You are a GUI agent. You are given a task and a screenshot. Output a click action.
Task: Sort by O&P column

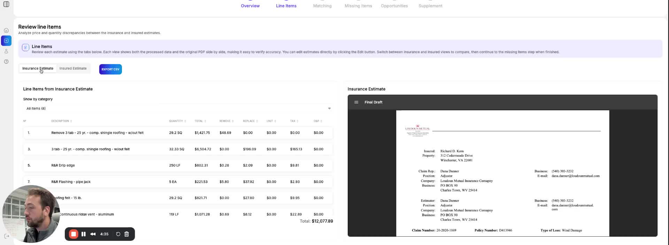pyautogui.click(x=318, y=121)
